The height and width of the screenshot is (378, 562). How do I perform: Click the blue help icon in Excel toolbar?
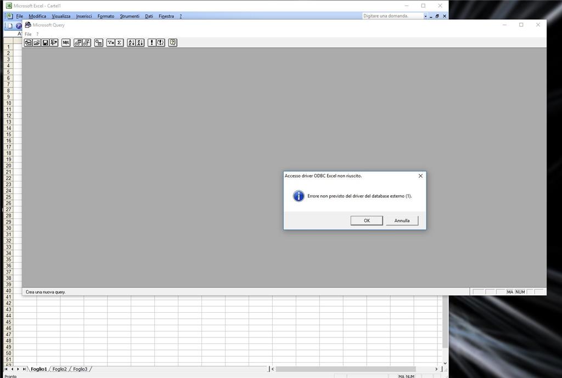click(x=19, y=26)
